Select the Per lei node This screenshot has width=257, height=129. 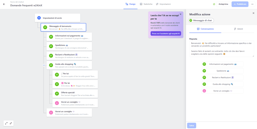[x=75, y=84]
